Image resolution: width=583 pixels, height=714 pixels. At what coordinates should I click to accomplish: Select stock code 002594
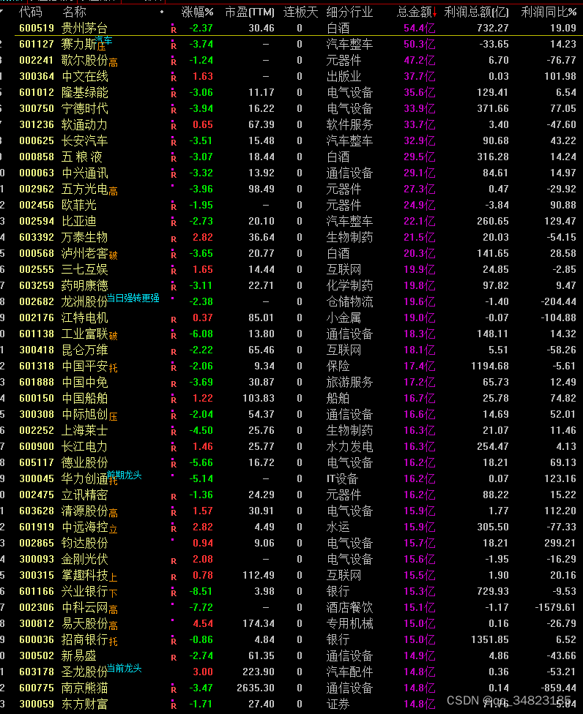(x=37, y=222)
